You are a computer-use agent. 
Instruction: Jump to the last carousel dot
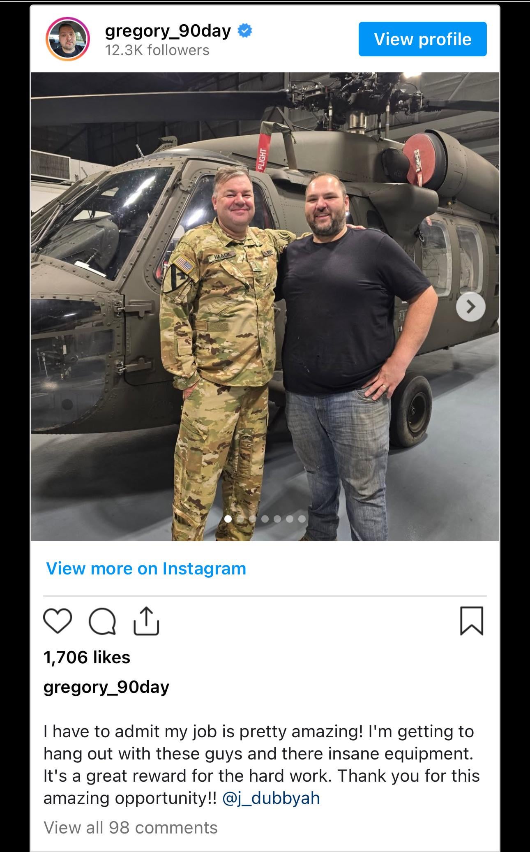[302, 519]
